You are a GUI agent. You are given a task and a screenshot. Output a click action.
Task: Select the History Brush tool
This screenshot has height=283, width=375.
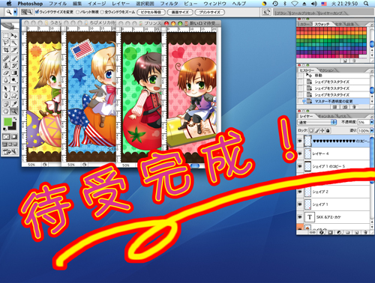point(14,66)
